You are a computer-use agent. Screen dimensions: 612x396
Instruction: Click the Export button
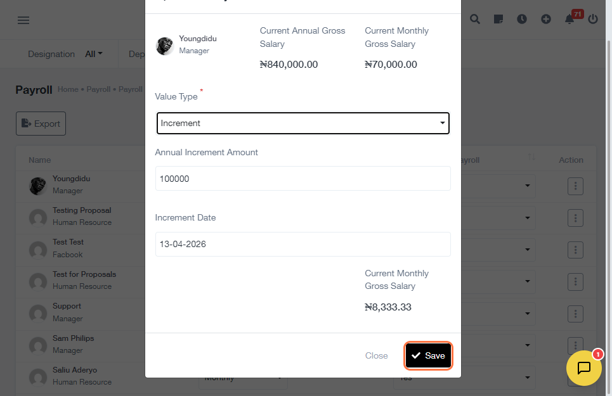pyautogui.click(x=41, y=124)
